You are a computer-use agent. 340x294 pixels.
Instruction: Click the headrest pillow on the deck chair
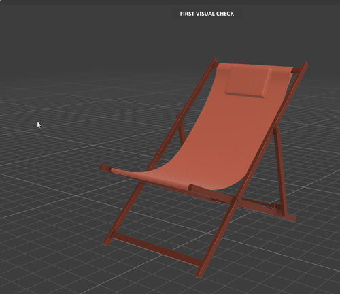pos(248,82)
